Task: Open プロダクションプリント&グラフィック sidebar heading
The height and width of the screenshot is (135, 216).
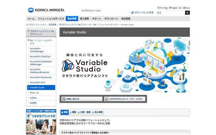Action: point(41,32)
